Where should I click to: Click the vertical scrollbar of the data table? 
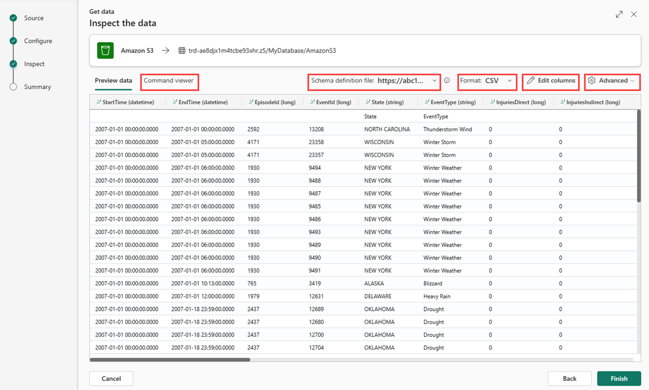(639, 156)
